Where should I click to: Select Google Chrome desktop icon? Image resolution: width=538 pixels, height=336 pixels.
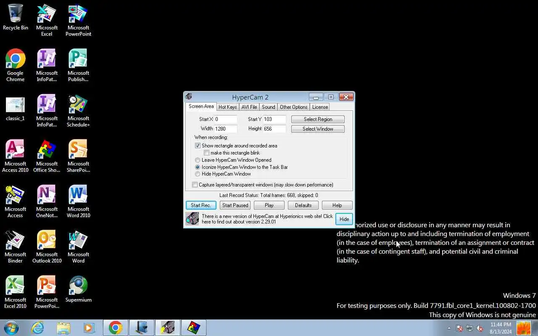(16, 66)
